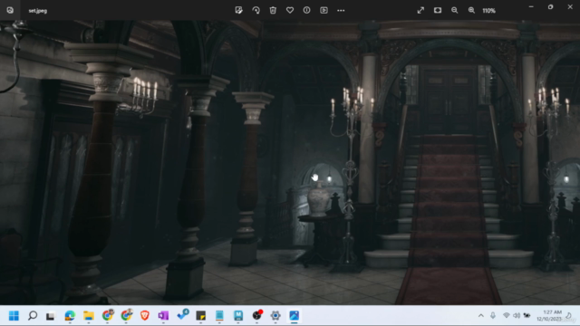Start a slideshow with the play icon

324,10
